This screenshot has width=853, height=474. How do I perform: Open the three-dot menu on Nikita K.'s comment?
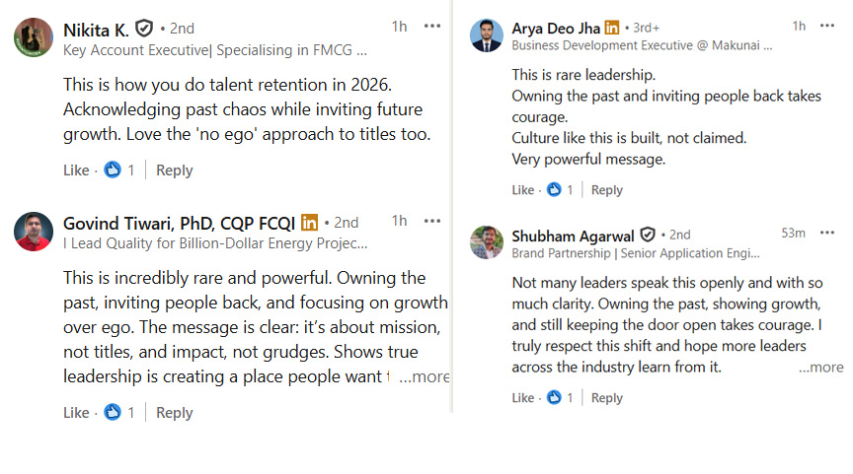432,27
